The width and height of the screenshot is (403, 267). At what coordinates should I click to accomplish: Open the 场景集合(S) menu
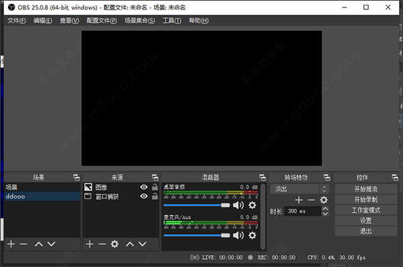[140, 21]
